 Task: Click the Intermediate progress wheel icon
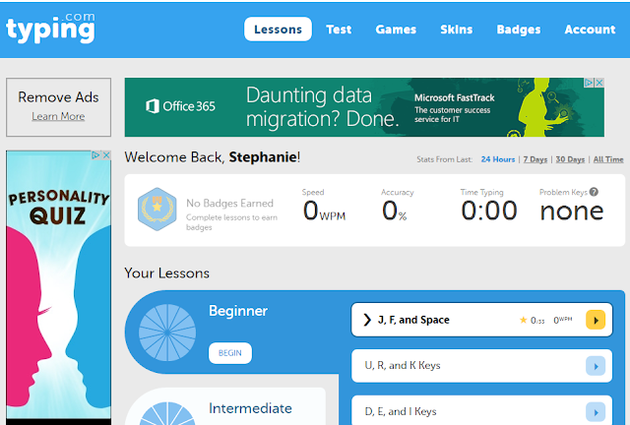point(167,413)
